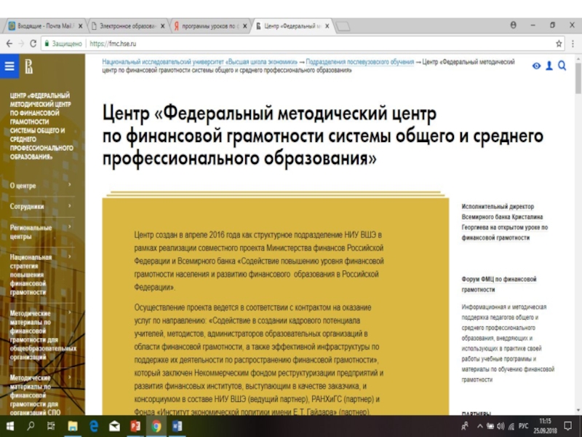The height and width of the screenshot is (437, 582).
Task: Open «Форум ФМЦ по финансовой грамотности» link
Action: click(x=499, y=284)
